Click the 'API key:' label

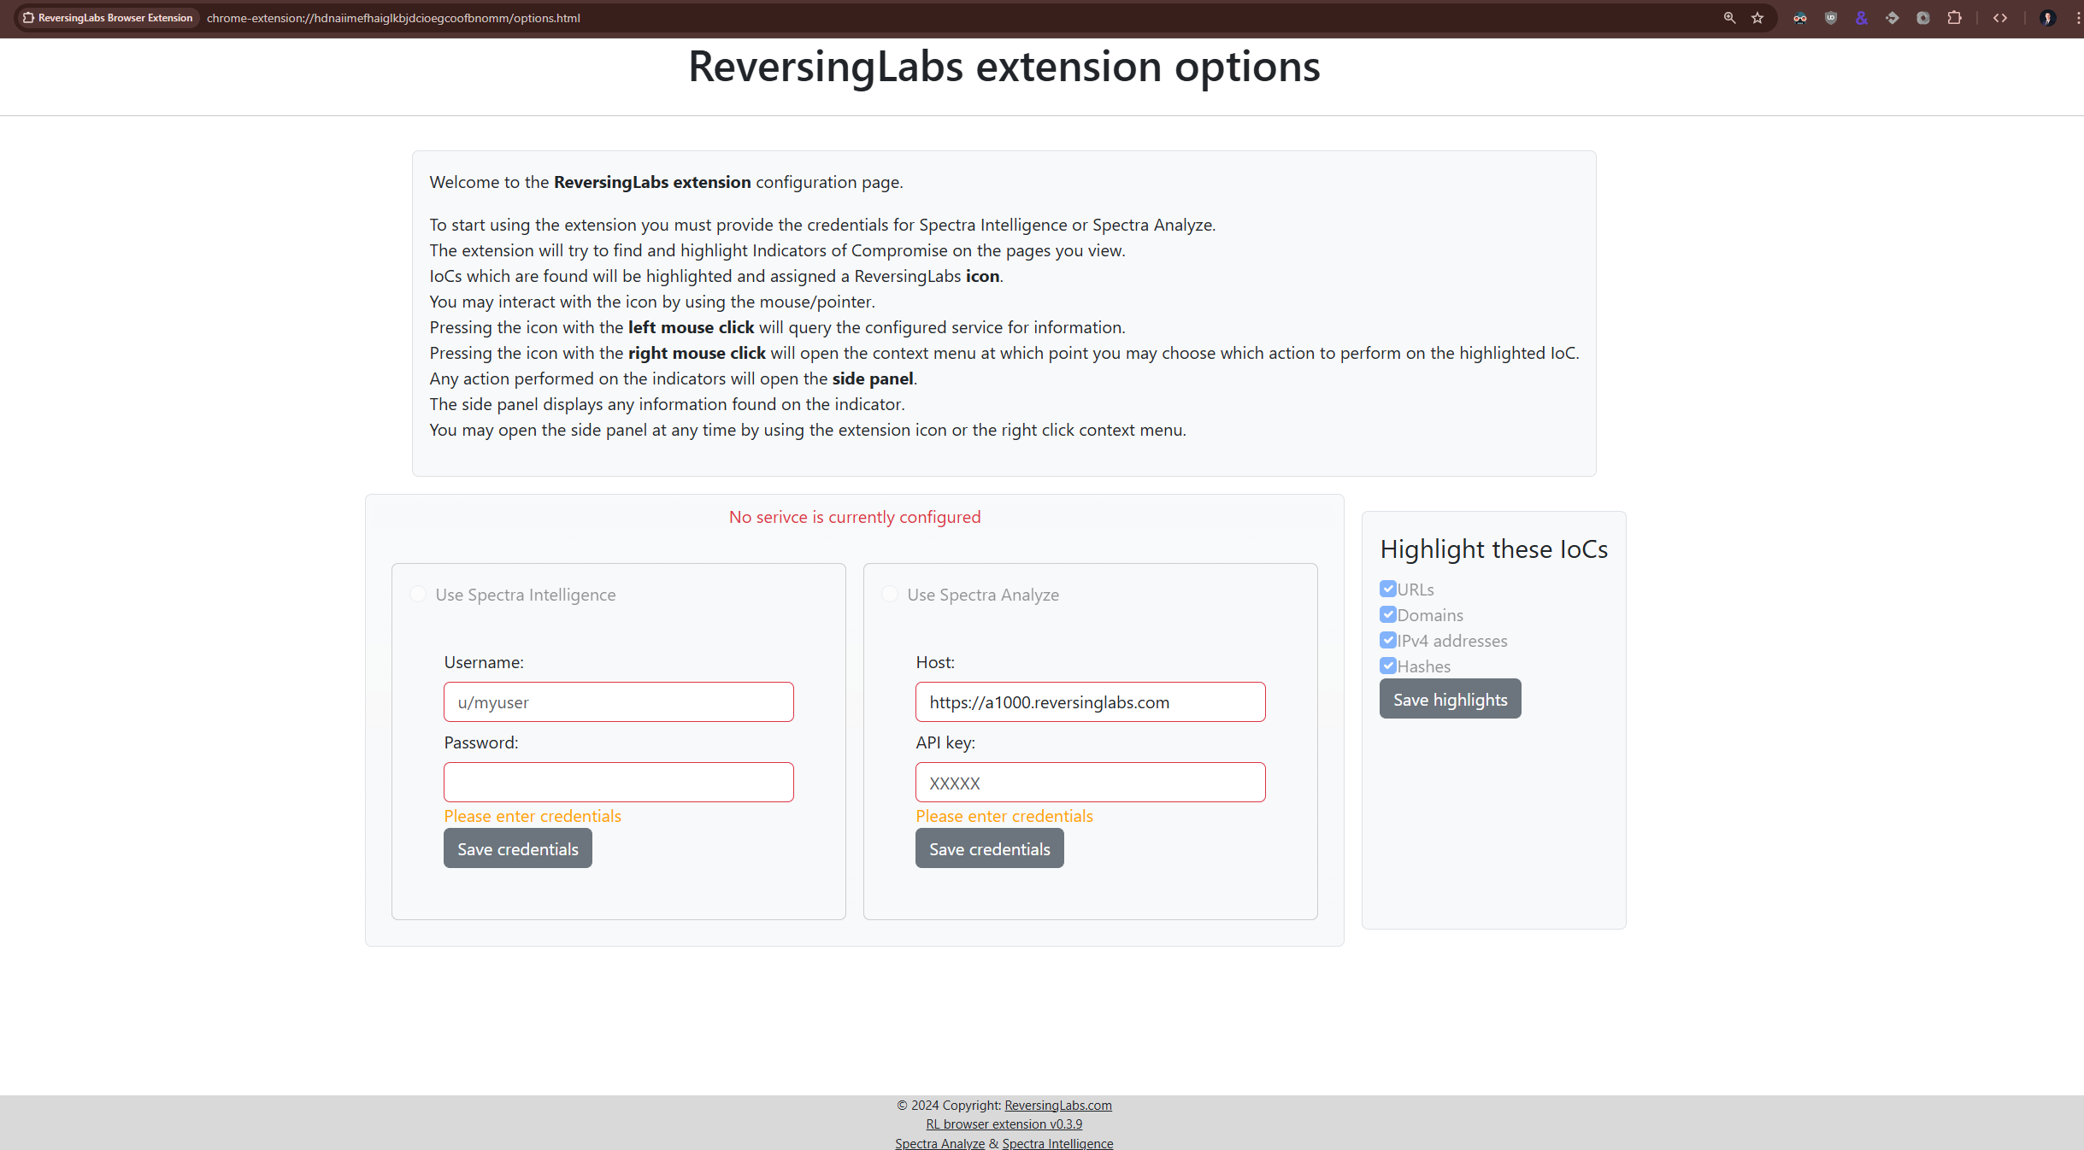(x=945, y=742)
